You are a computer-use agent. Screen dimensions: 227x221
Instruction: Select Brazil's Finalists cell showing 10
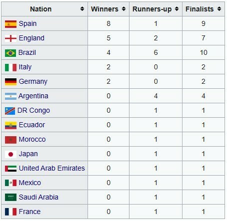tap(203, 52)
